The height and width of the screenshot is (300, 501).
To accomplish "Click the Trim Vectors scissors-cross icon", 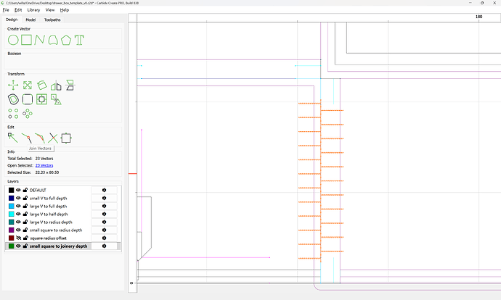I will click(x=52, y=137).
